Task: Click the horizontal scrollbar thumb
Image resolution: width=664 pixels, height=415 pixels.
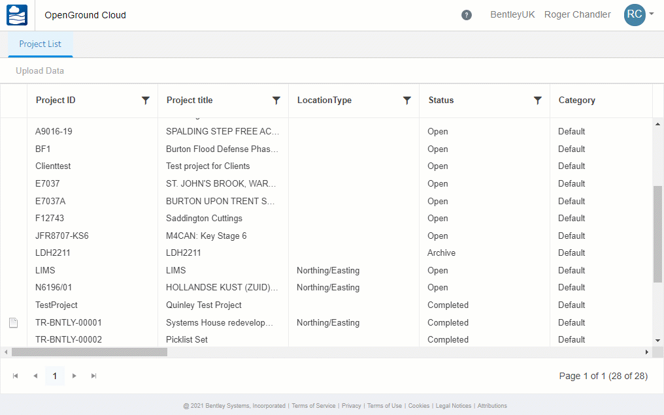Action: pos(90,352)
